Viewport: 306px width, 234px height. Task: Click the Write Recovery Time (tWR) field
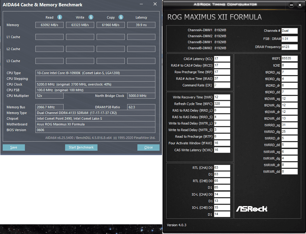pyautogui.click(x=222, y=97)
